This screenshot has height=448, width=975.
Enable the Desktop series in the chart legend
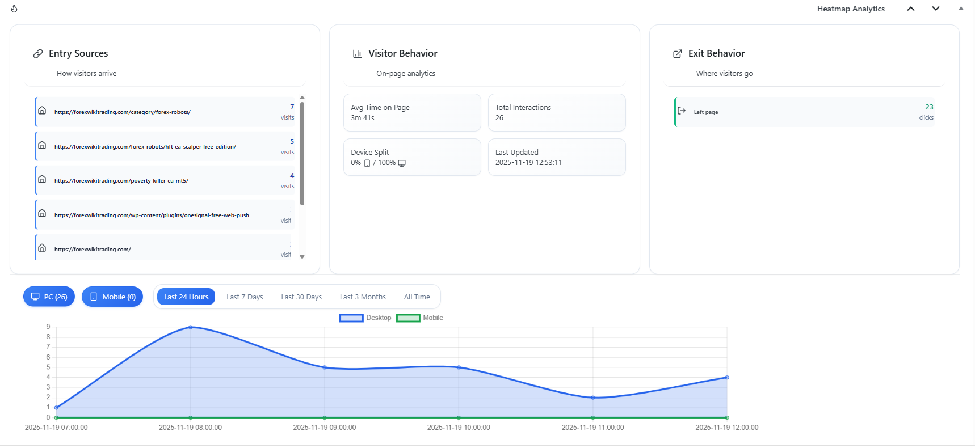[x=351, y=318]
